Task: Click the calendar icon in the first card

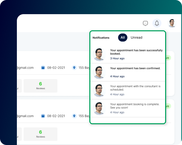Action: tap(43, 68)
